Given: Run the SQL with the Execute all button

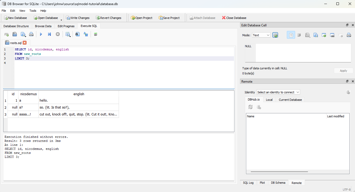Looking at the screenshot, I should pyautogui.click(x=41, y=34).
